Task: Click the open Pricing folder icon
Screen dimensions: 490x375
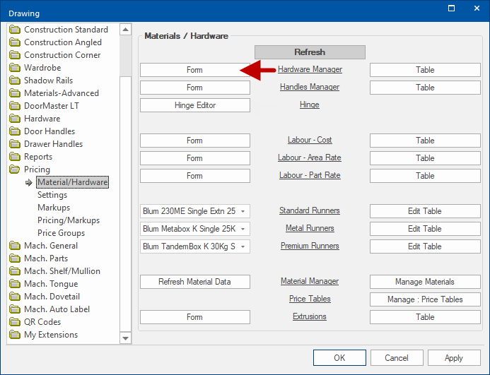Action: (15, 169)
